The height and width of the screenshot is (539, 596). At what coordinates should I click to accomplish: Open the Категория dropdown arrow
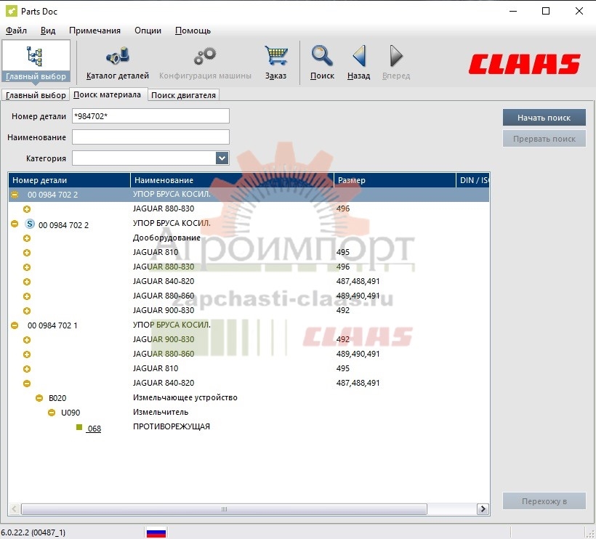point(222,158)
